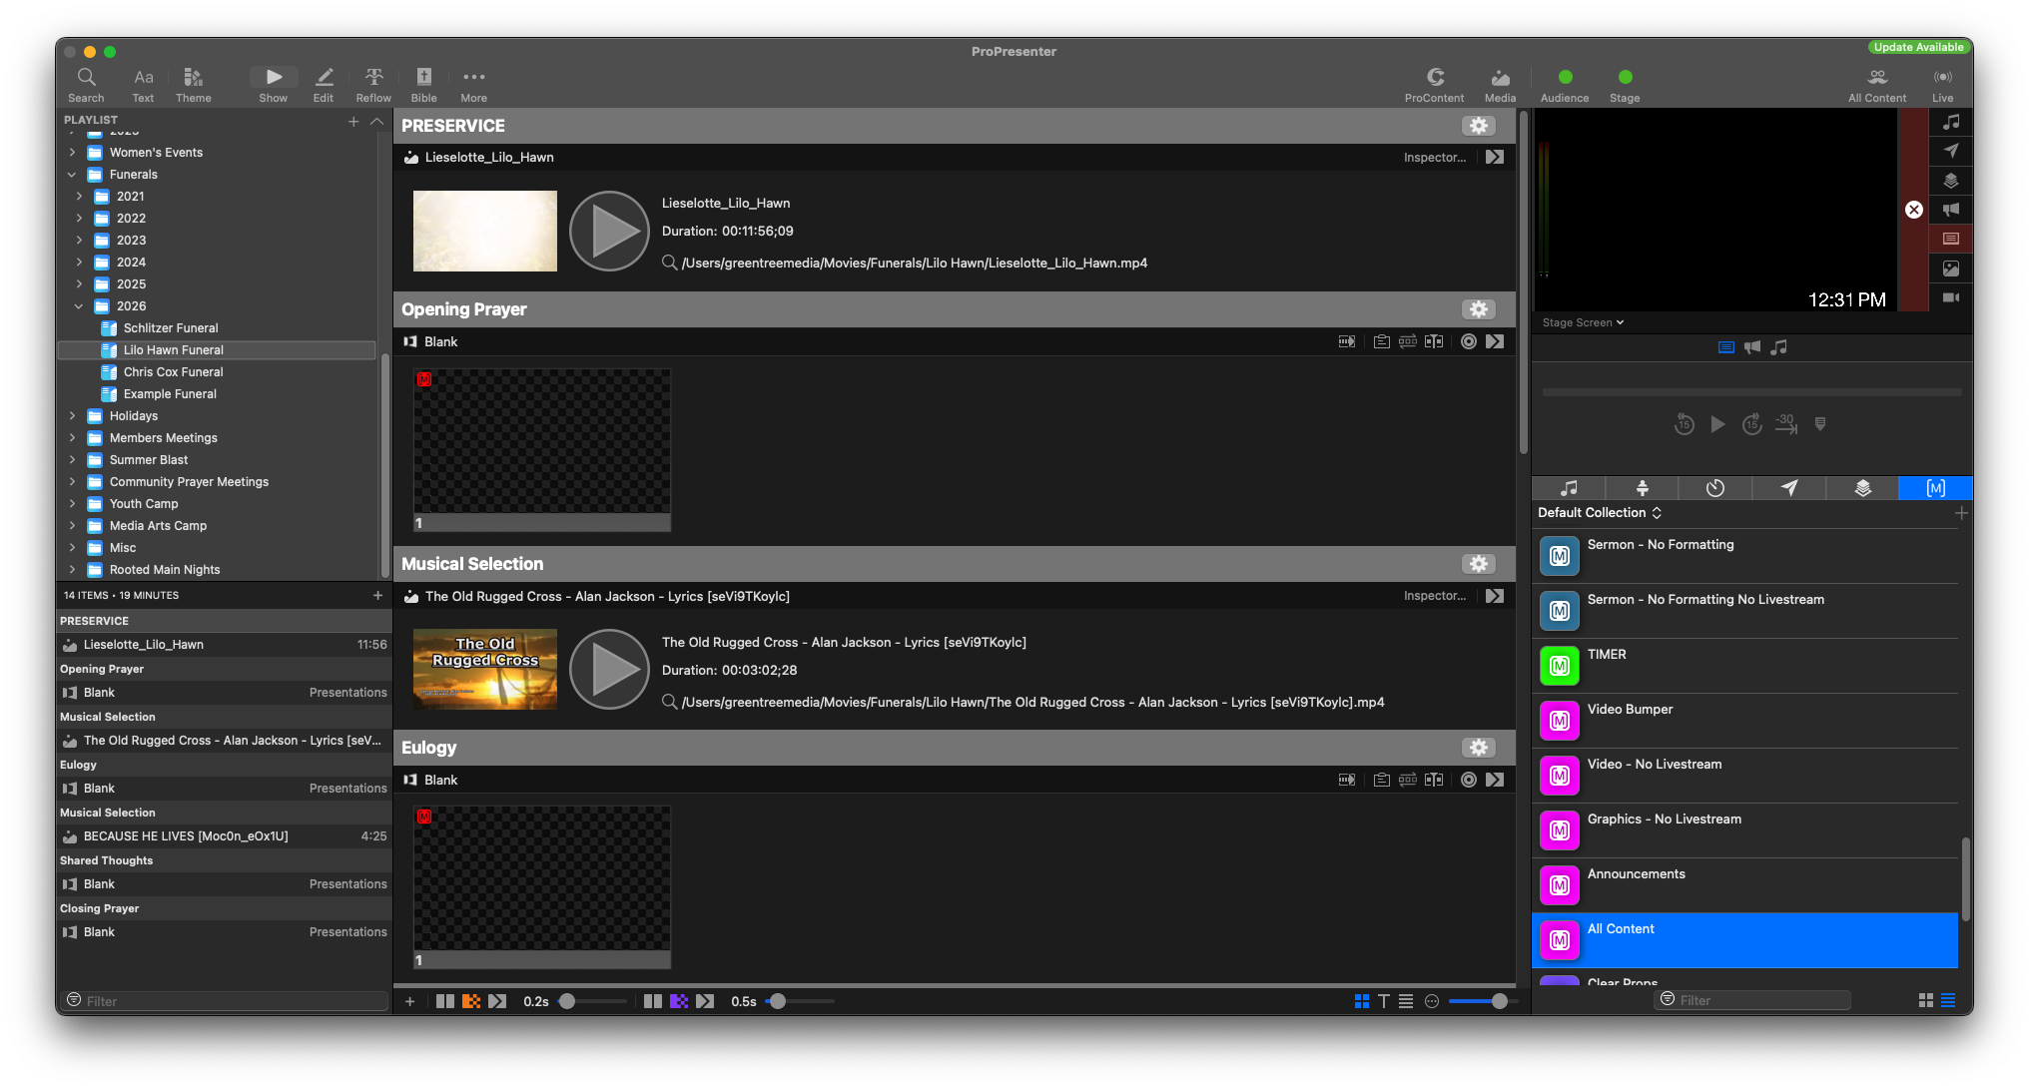Open the Macros tab

(x=1935, y=488)
